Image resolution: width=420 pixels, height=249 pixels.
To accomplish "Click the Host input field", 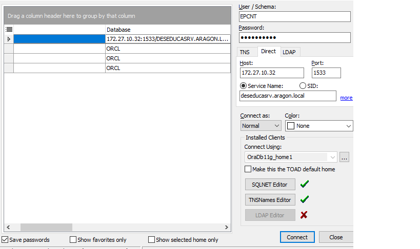I will [272, 73].
